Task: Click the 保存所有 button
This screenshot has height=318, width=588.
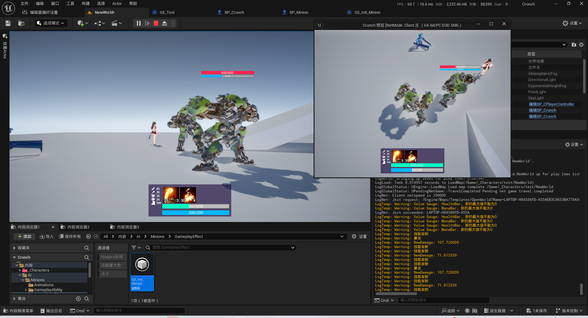Action: point(70,237)
